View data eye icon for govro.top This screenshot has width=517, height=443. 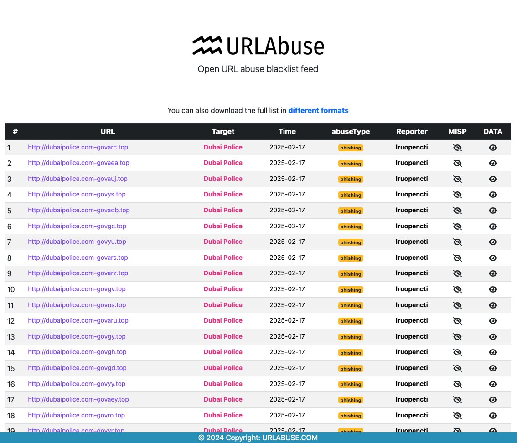pyautogui.click(x=492, y=416)
